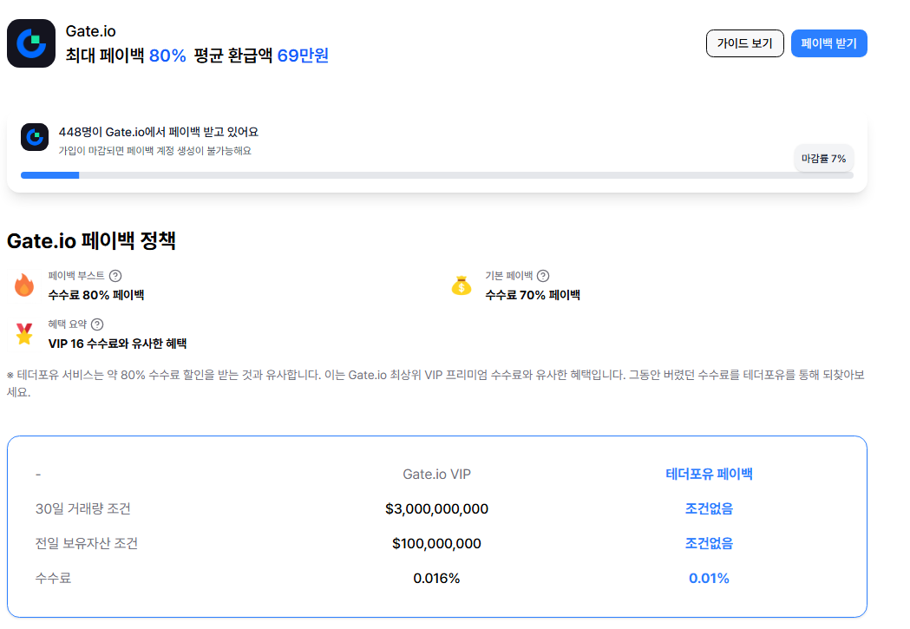
Task: Click the 최대 페이백 80% text in header
Action: click(x=126, y=56)
